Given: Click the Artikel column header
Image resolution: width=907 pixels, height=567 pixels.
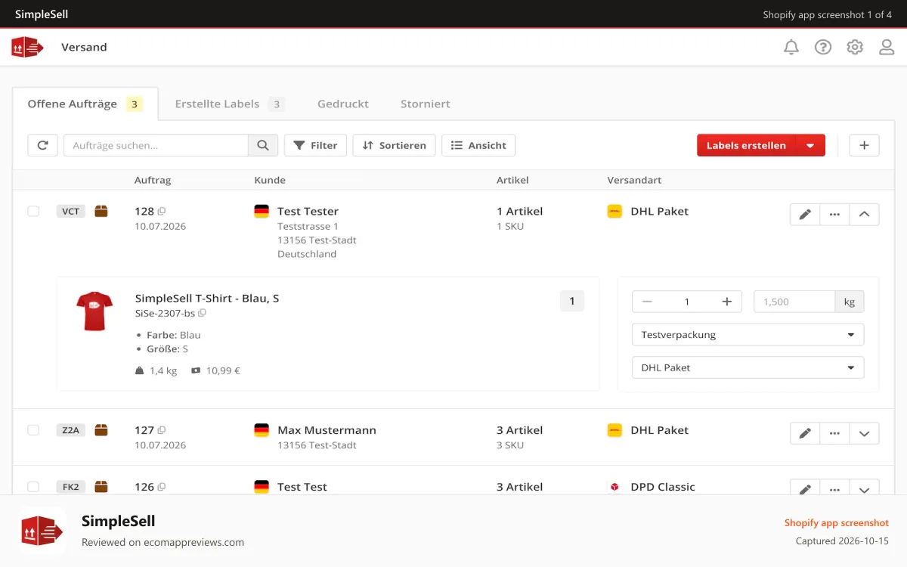Looking at the screenshot, I should point(512,180).
